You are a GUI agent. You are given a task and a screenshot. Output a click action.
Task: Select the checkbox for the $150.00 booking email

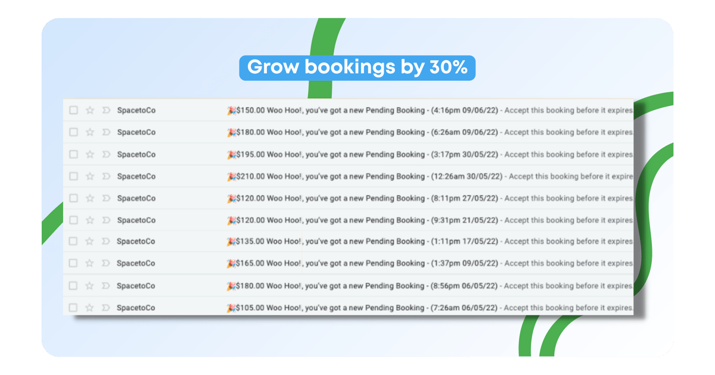[74, 110]
